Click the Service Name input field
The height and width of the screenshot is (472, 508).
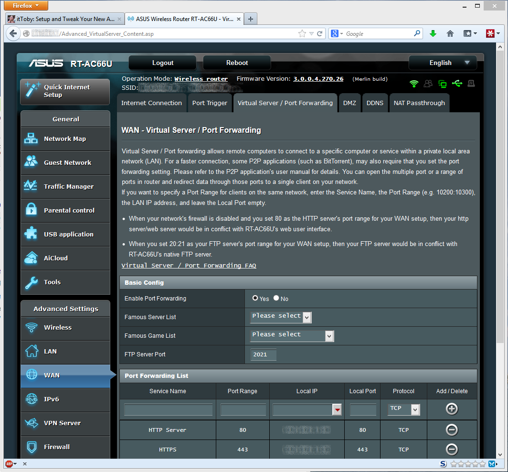pyautogui.click(x=168, y=410)
